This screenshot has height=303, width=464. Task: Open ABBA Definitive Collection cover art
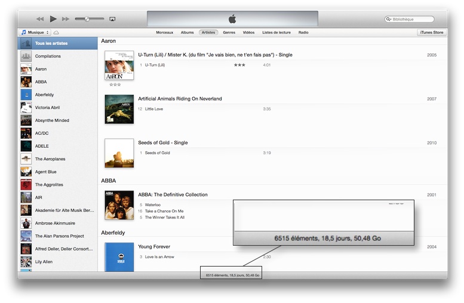(x=119, y=205)
